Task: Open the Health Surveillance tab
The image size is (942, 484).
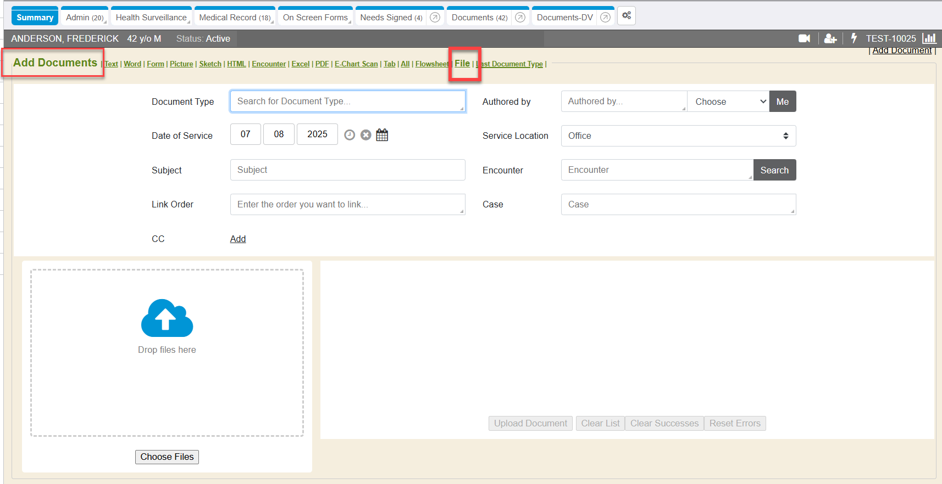Action: click(151, 18)
